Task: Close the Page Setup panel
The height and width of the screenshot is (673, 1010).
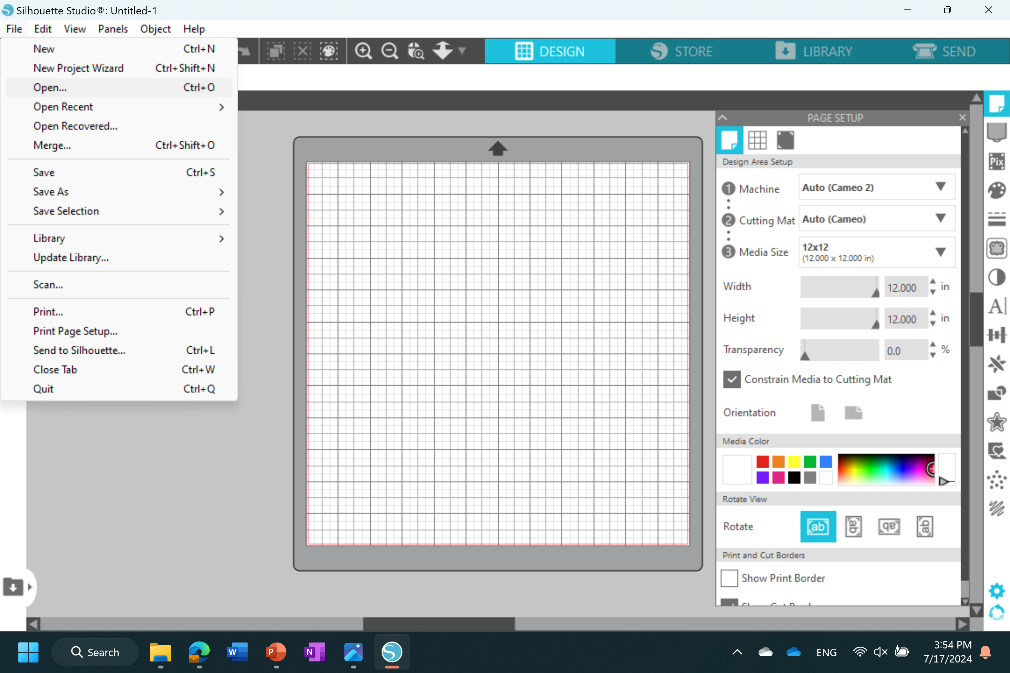Action: [962, 118]
